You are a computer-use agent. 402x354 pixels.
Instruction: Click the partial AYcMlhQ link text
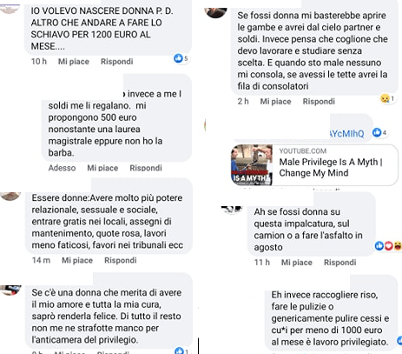(x=346, y=134)
